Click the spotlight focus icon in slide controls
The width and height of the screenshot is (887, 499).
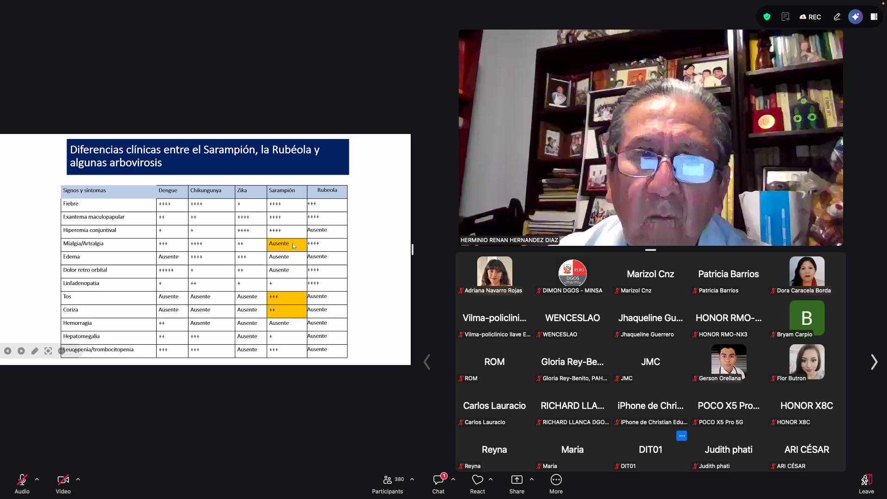pyautogui.click(x=48, y=351)
